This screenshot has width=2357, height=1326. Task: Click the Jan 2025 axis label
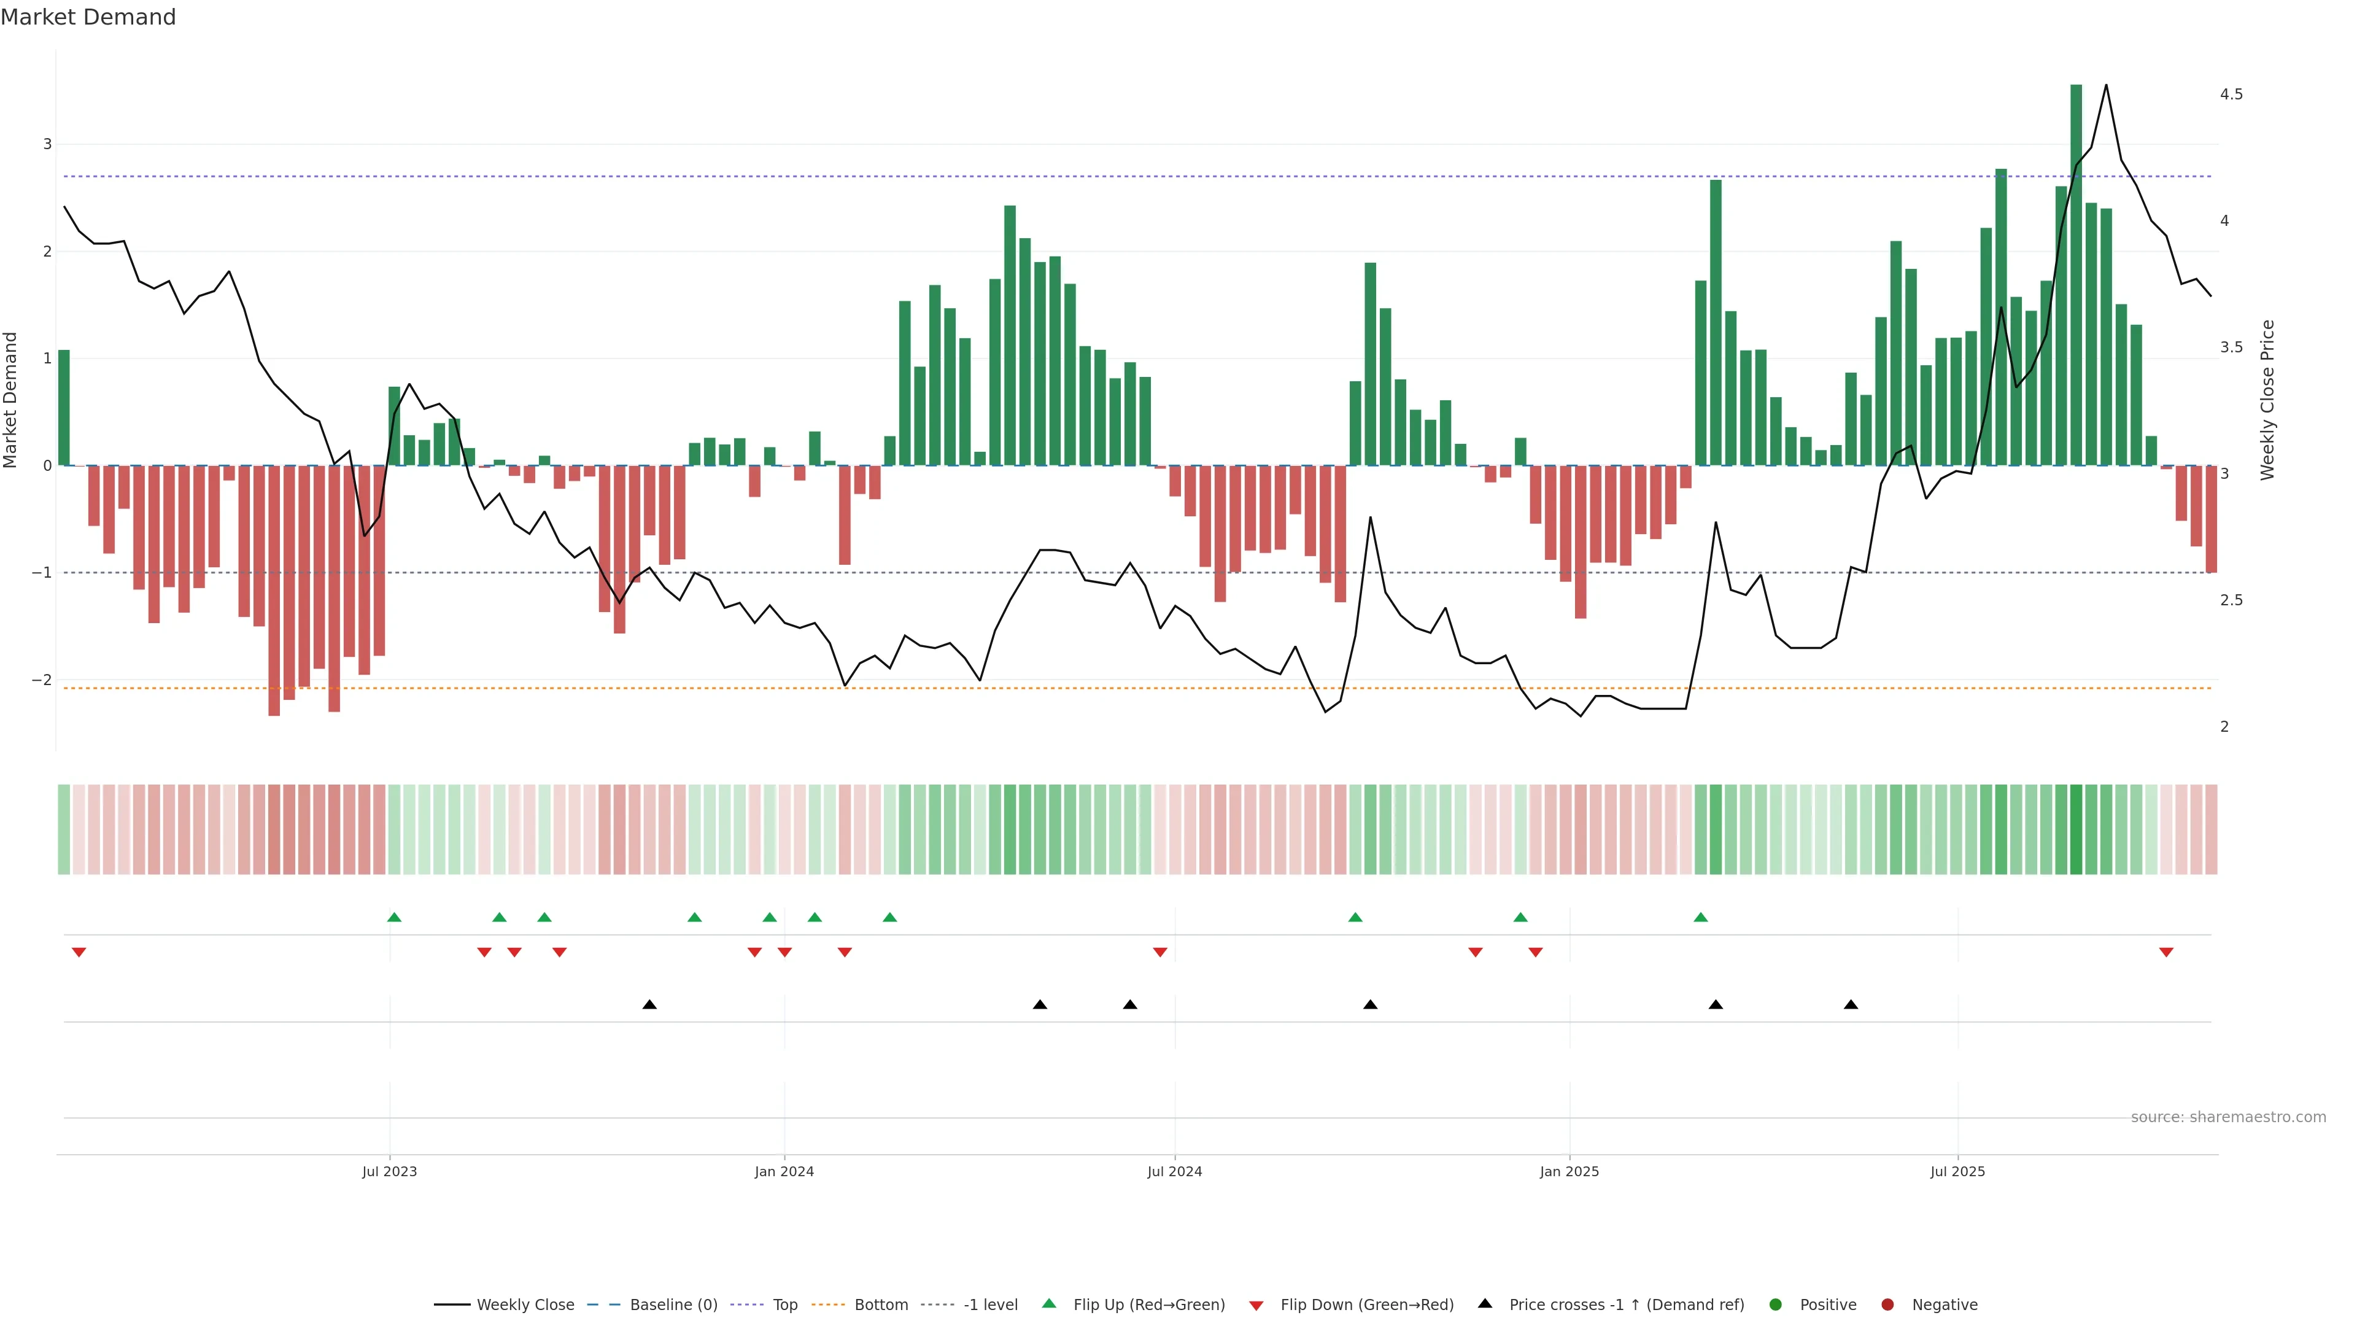[x=1569, y=1171]
